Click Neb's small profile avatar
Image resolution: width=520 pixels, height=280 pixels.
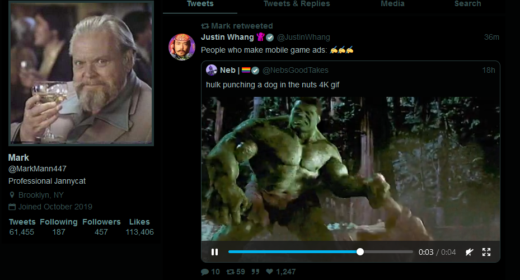tap(212, 70)
